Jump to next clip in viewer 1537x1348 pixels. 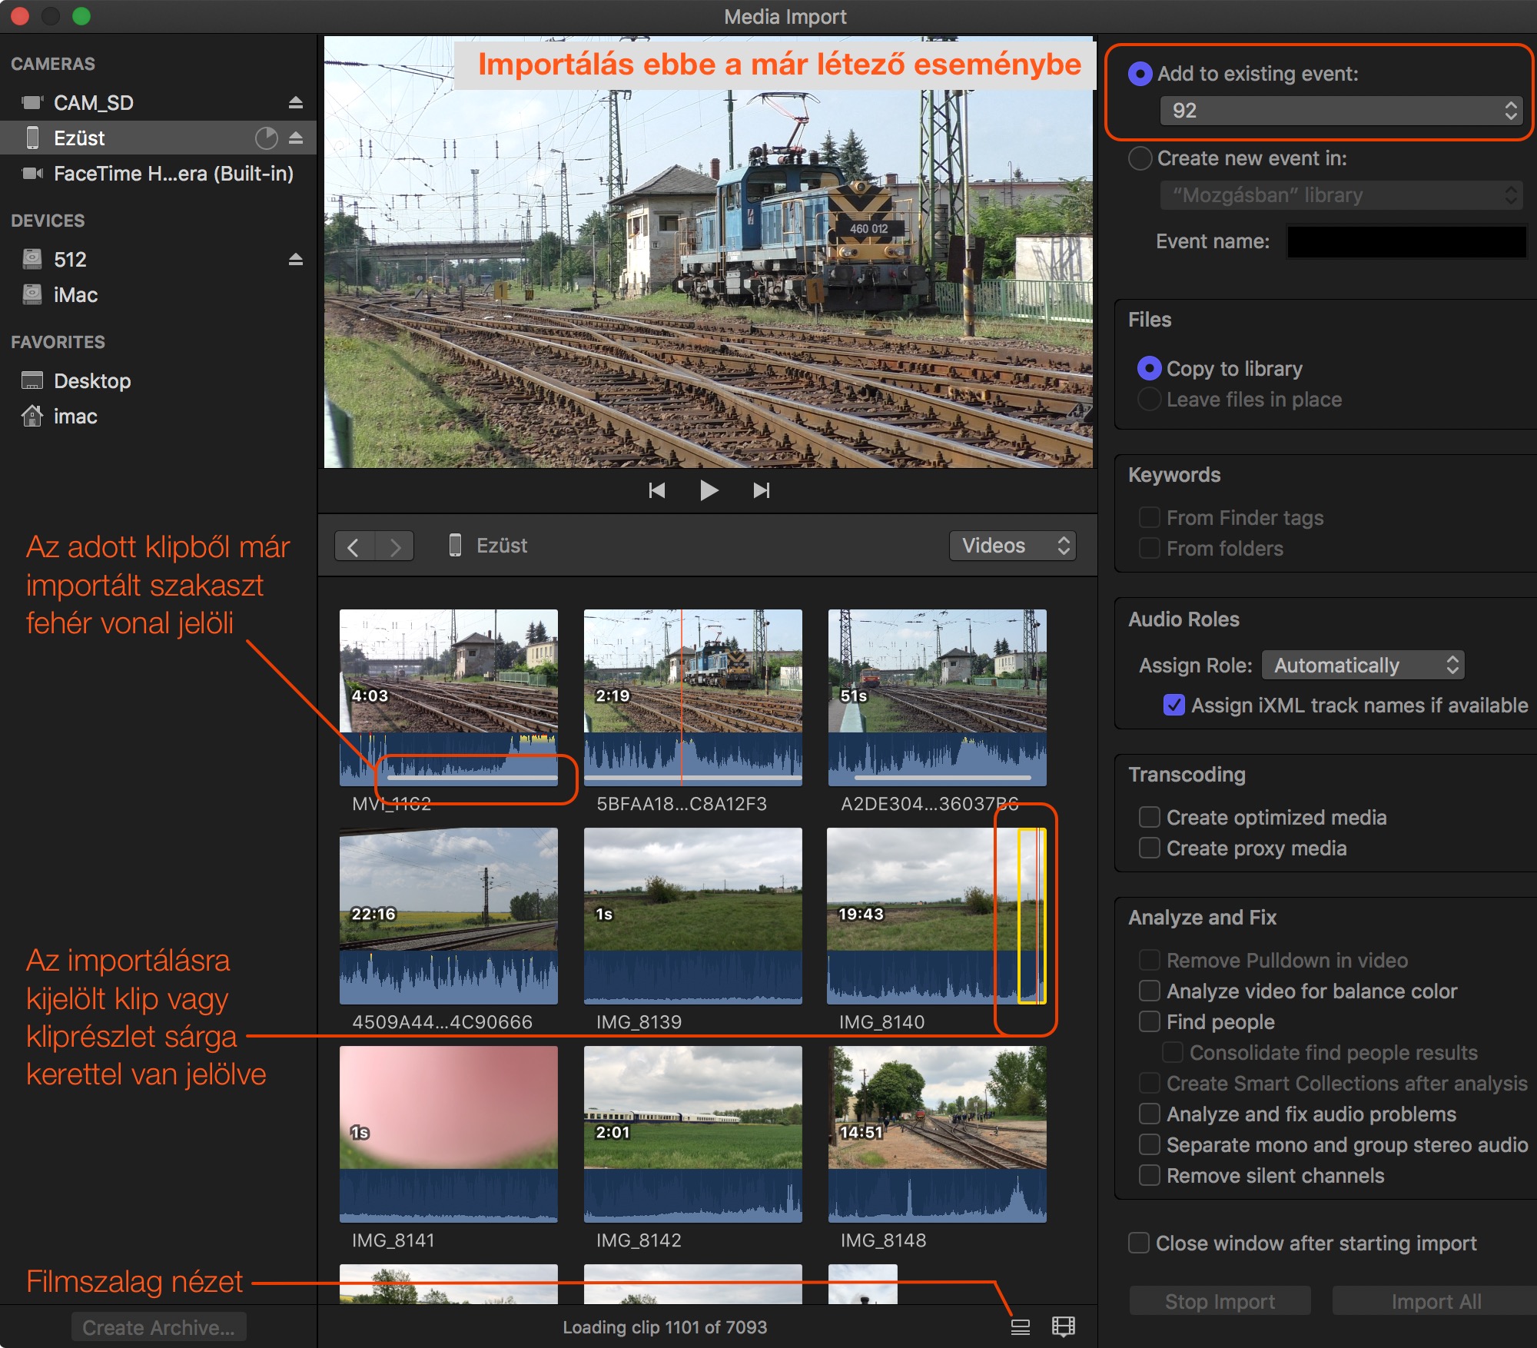click(761, 490)
